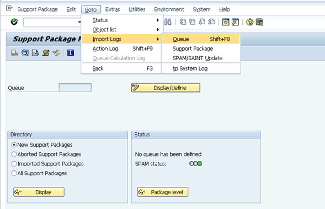Open the Support Package menu
This screenshot has height=209, width=325.
[38, 9]
